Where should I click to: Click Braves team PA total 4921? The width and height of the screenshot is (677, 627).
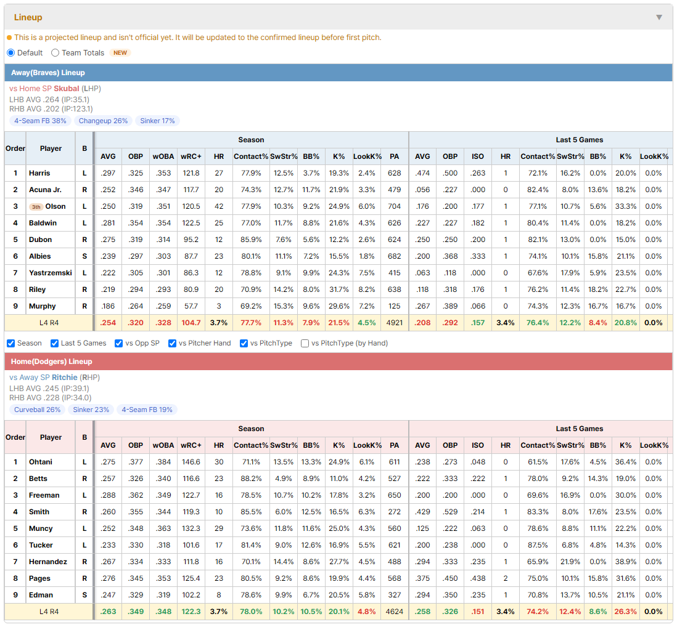pyautogui.click(x=394, y=323)
